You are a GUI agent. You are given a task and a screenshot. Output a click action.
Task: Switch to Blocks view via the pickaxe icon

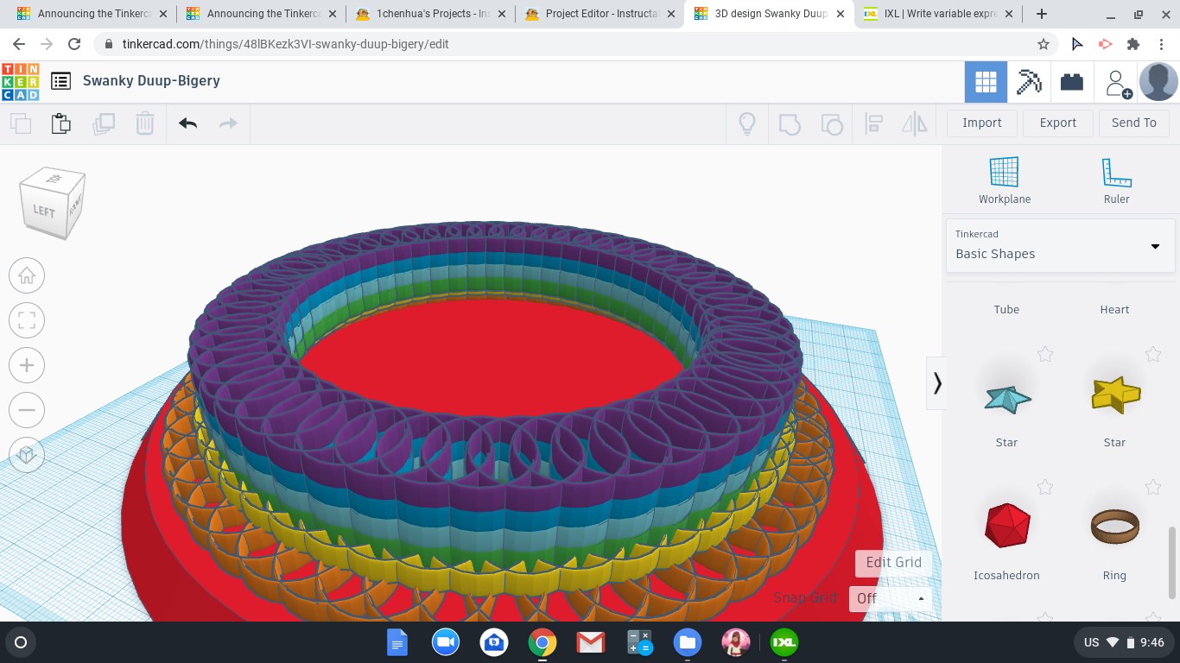(x=1028, y=81)
